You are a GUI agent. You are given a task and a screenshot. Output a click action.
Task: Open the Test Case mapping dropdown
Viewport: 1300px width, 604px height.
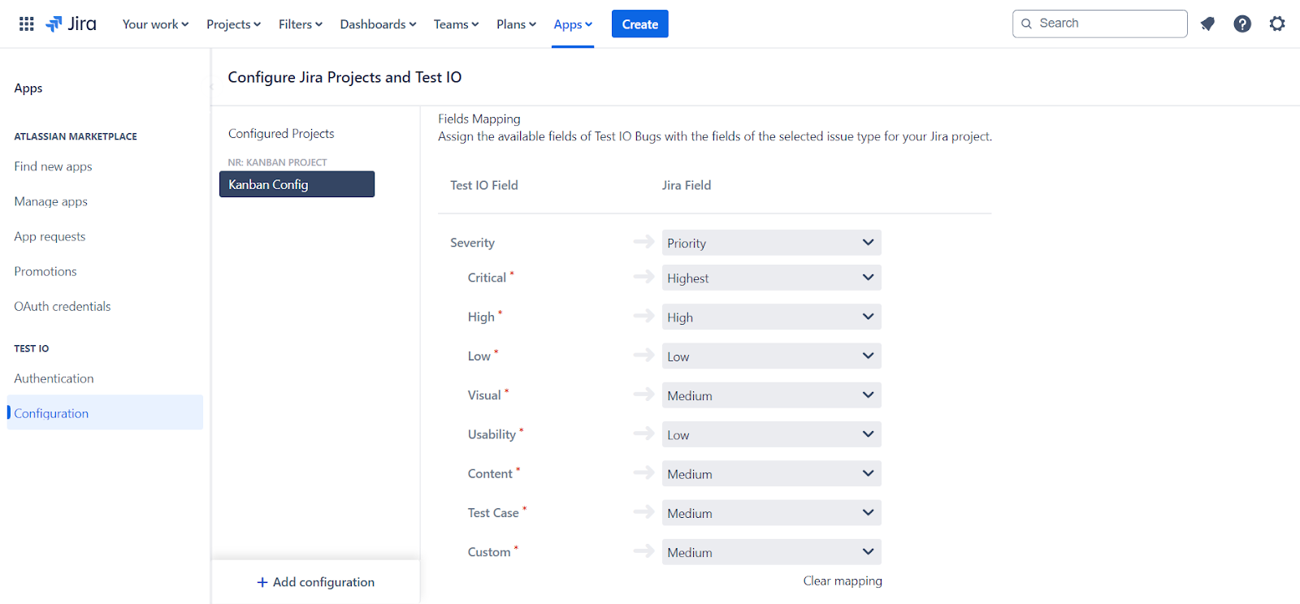[771, 513]
